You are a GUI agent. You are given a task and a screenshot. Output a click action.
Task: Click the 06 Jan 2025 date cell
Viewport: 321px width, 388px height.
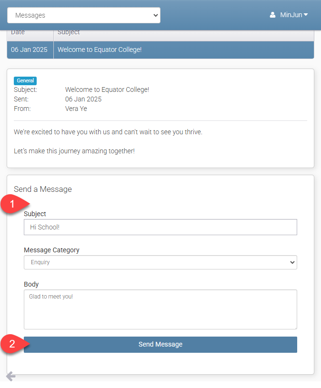point(30,50)
